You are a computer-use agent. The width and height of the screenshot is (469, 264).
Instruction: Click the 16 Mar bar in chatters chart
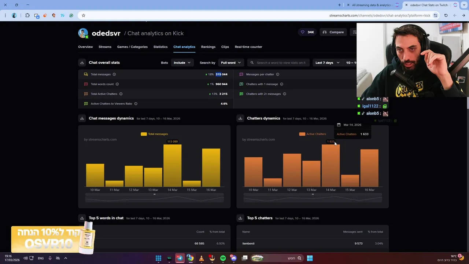tap(369, 168)
